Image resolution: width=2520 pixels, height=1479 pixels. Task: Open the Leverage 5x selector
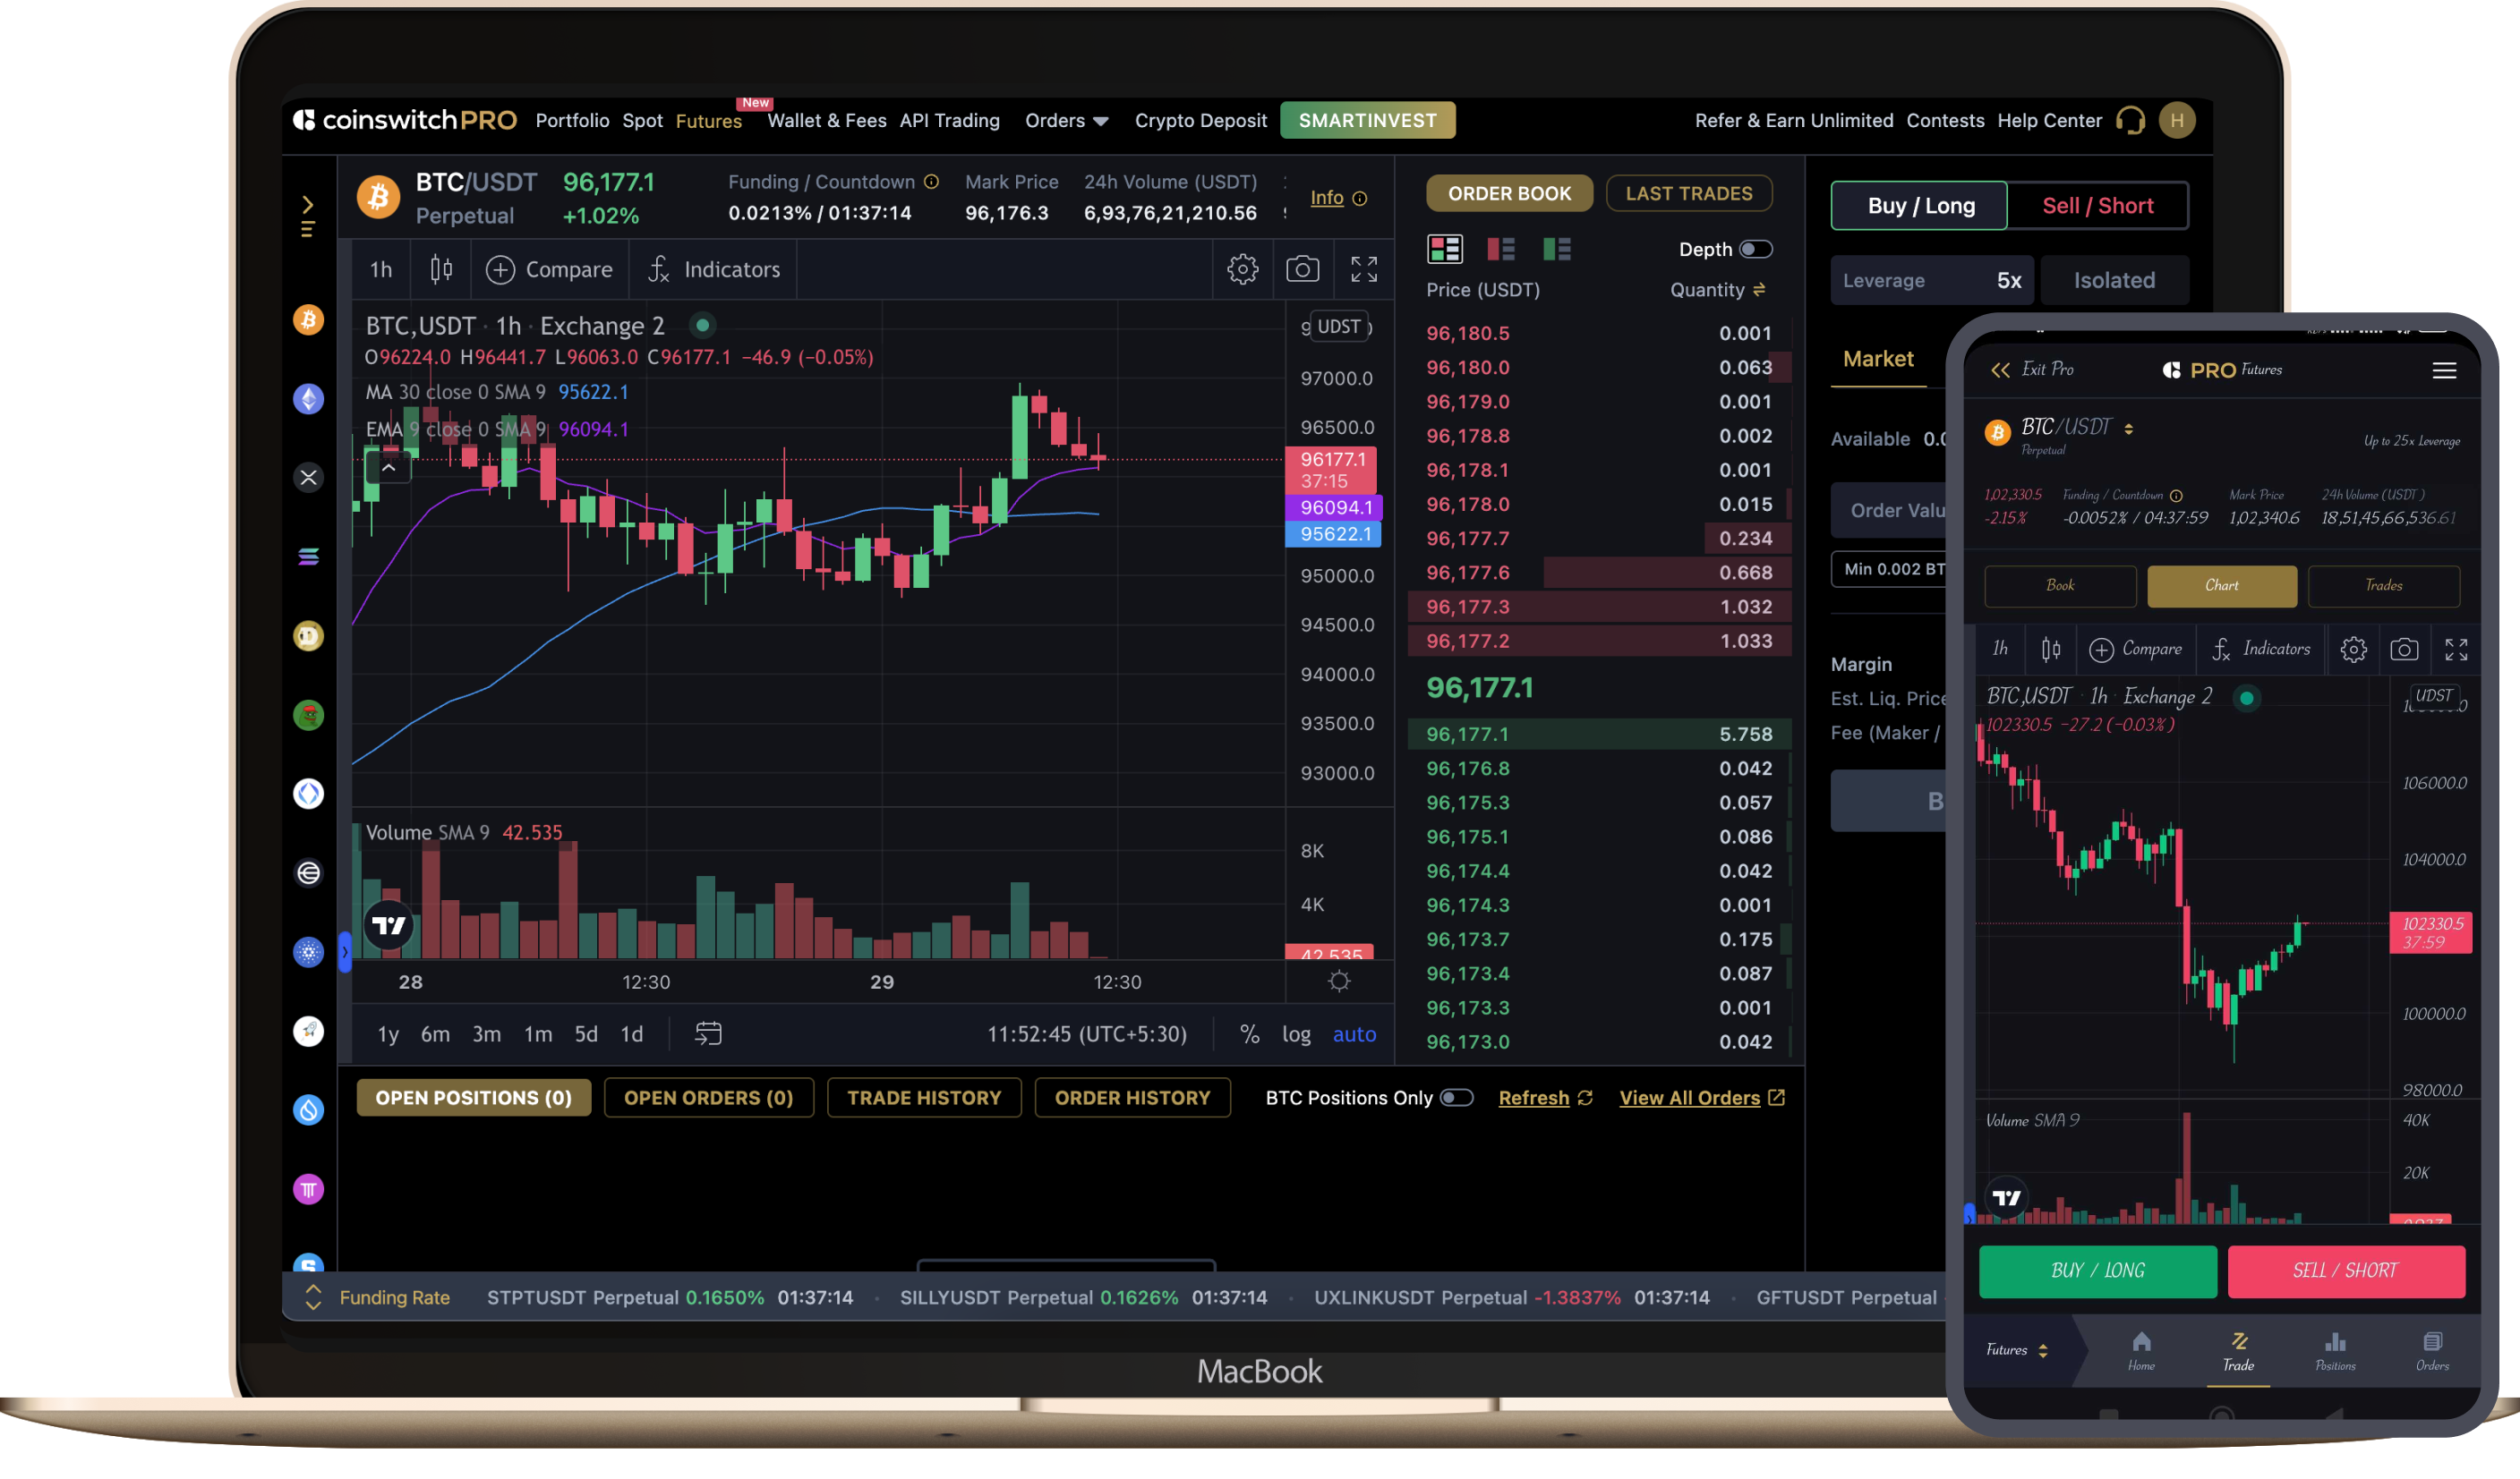tap(1931, 281)
